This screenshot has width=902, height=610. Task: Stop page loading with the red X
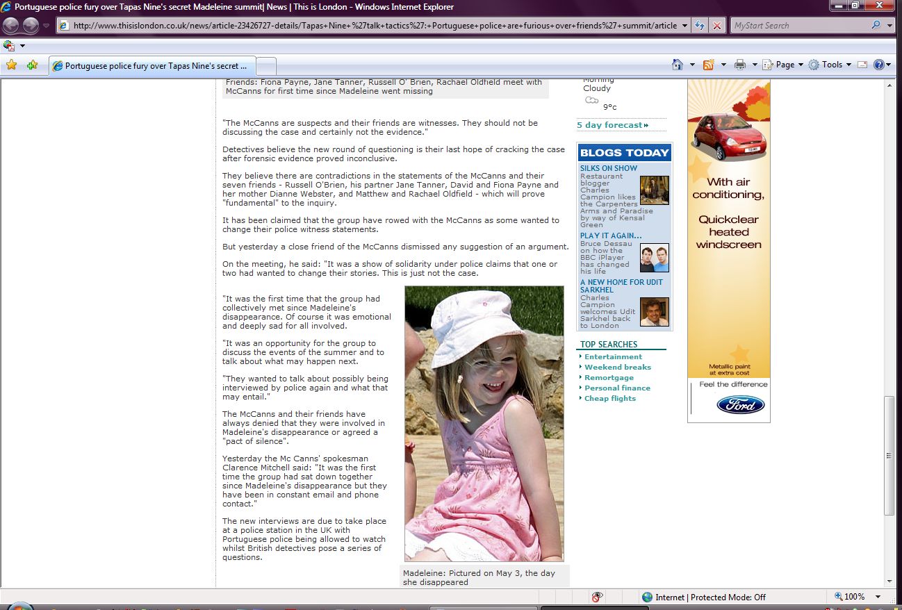[x=716, y=26]
